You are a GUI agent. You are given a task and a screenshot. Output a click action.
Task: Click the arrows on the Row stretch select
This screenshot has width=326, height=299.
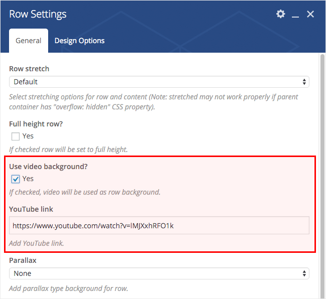point(304,82)
